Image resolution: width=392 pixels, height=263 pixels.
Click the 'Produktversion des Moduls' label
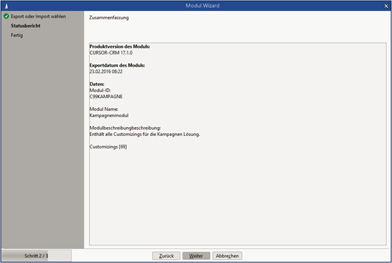119,47
